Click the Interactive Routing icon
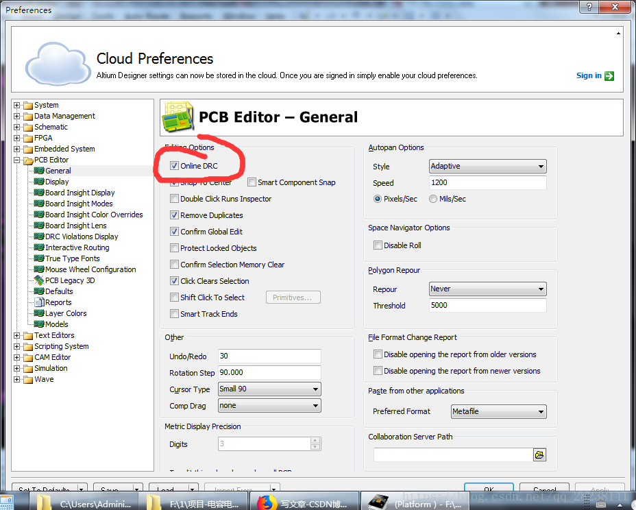Screen dimensions: 636x510 point(39,247)
